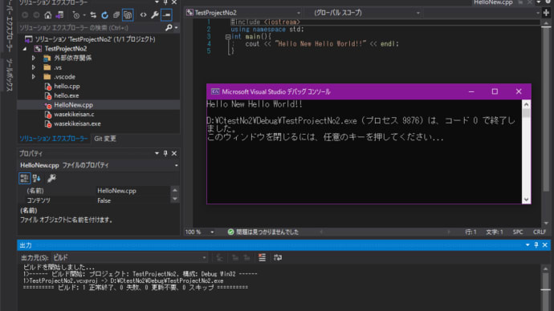Viewport: 554px width, 311px height.
Task: Click the (名前) value HelloNew.cpp field
Action: tap(132, 191)
